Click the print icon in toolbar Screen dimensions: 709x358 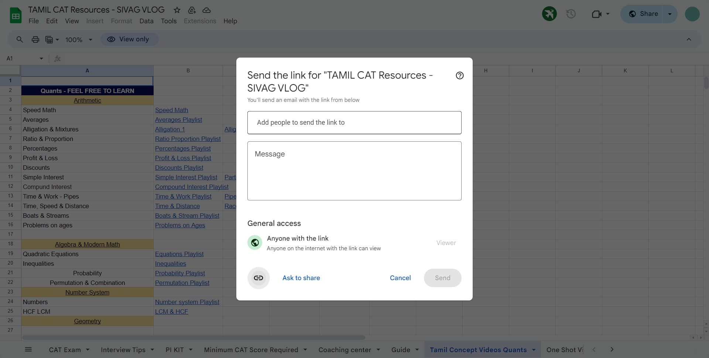coord(35,39)
